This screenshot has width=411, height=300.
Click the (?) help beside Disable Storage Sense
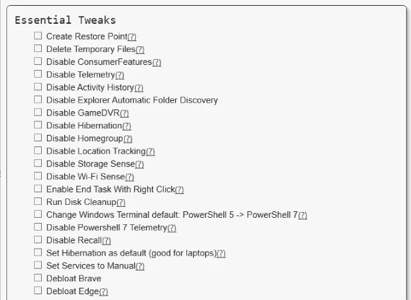[x=139, y=164]
